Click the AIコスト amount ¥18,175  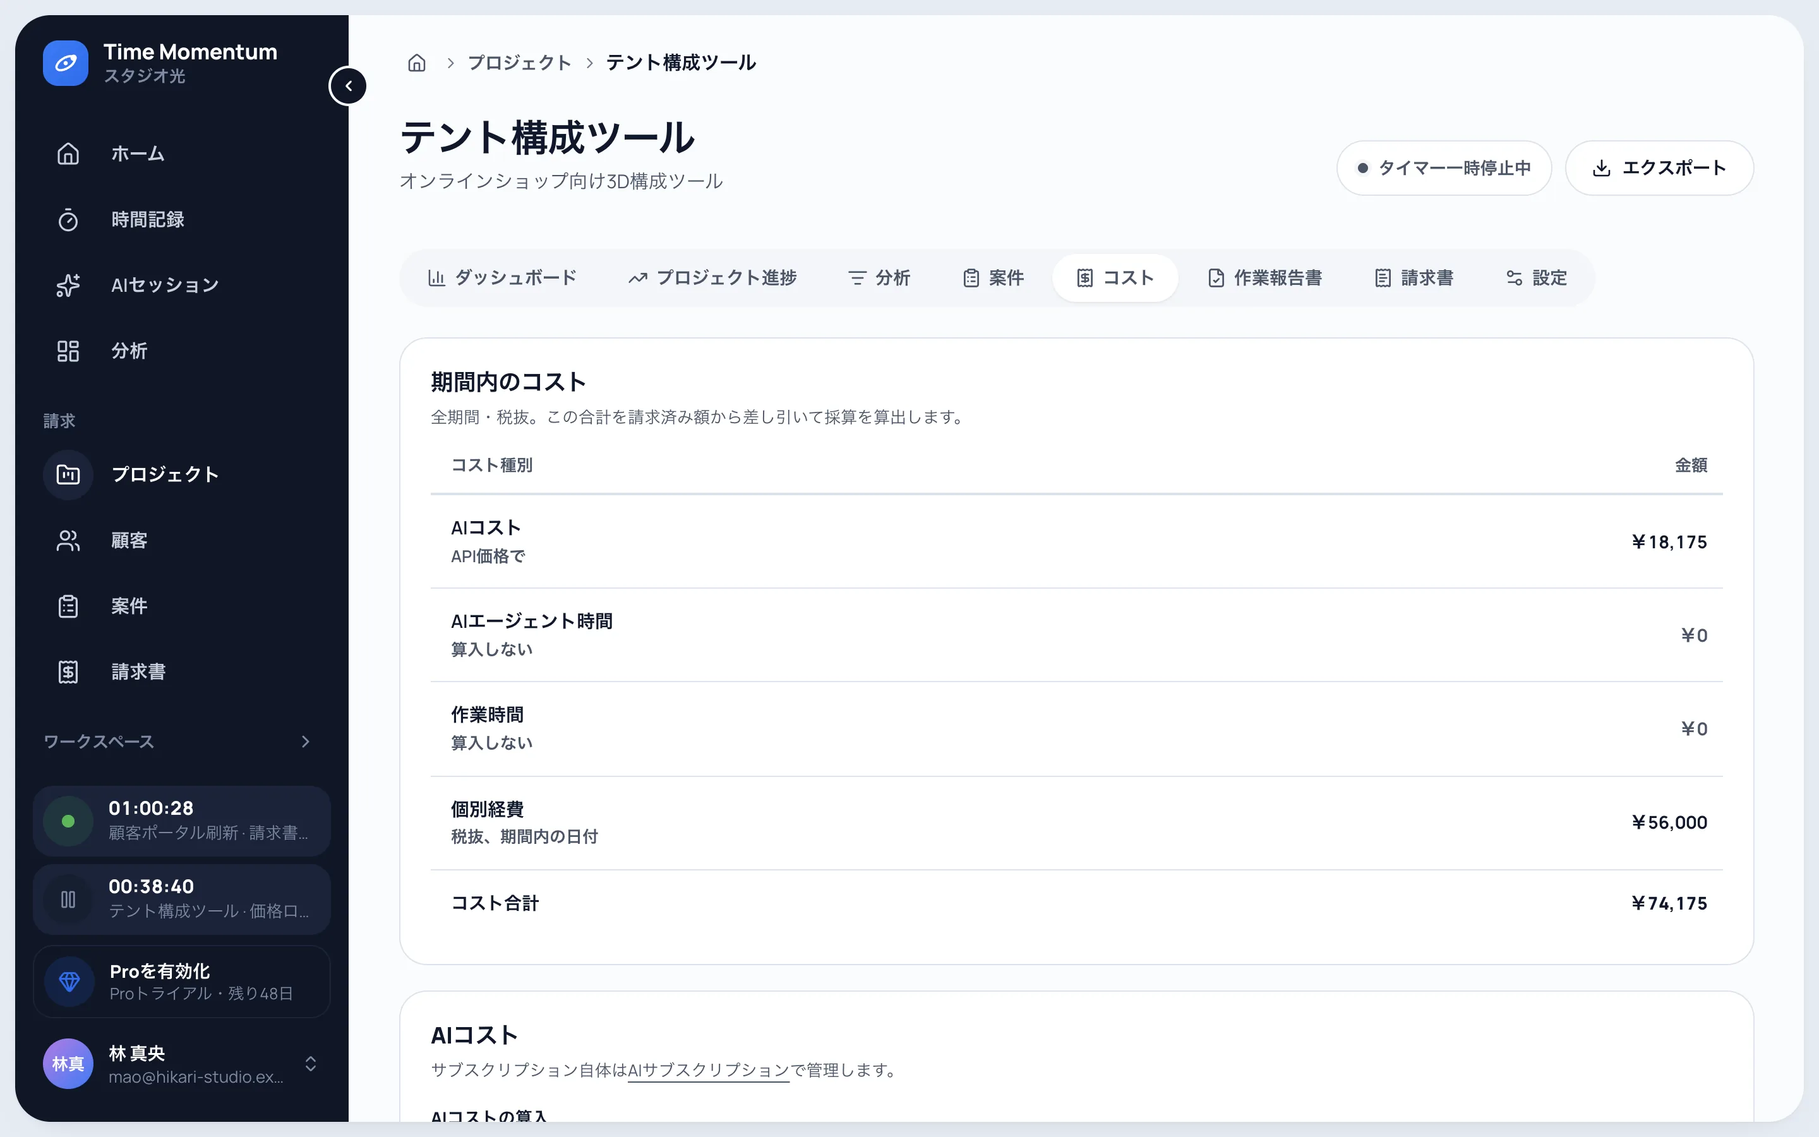1669,542
